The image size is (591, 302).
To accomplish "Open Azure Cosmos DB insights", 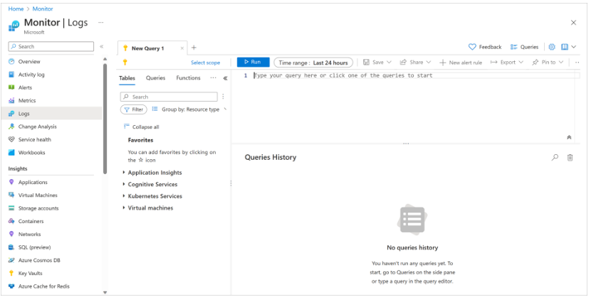I will coord(38,260).
